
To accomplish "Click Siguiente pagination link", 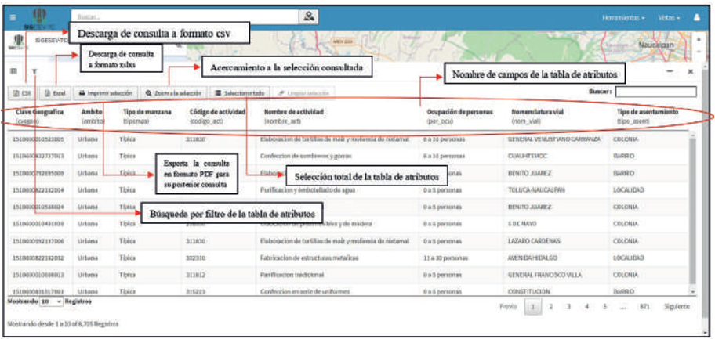I will (x=676, y=306).
